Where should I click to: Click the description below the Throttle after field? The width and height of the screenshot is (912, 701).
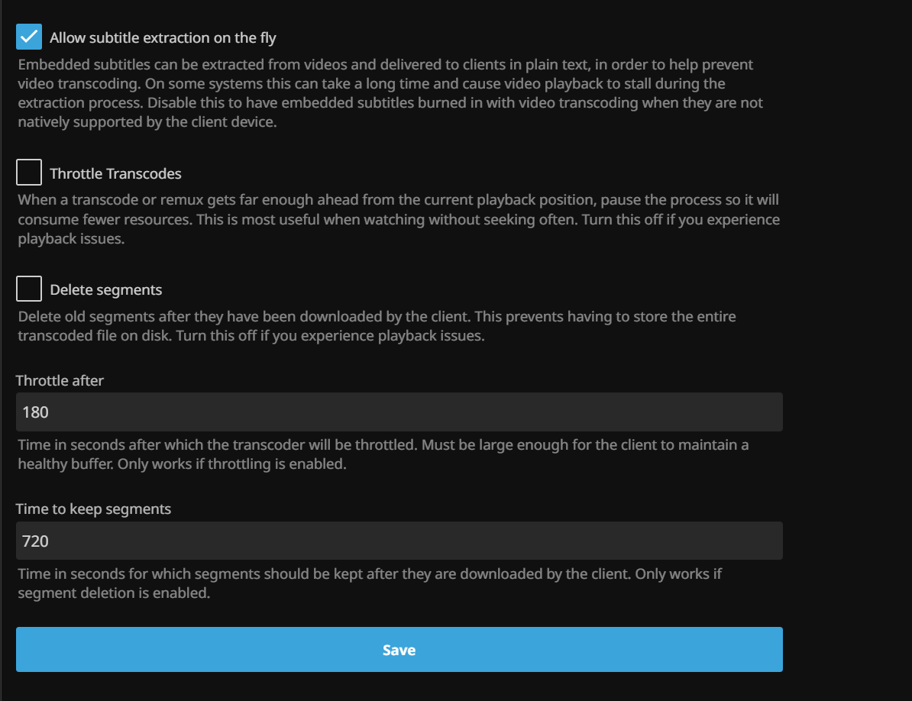tap(382, 454)
